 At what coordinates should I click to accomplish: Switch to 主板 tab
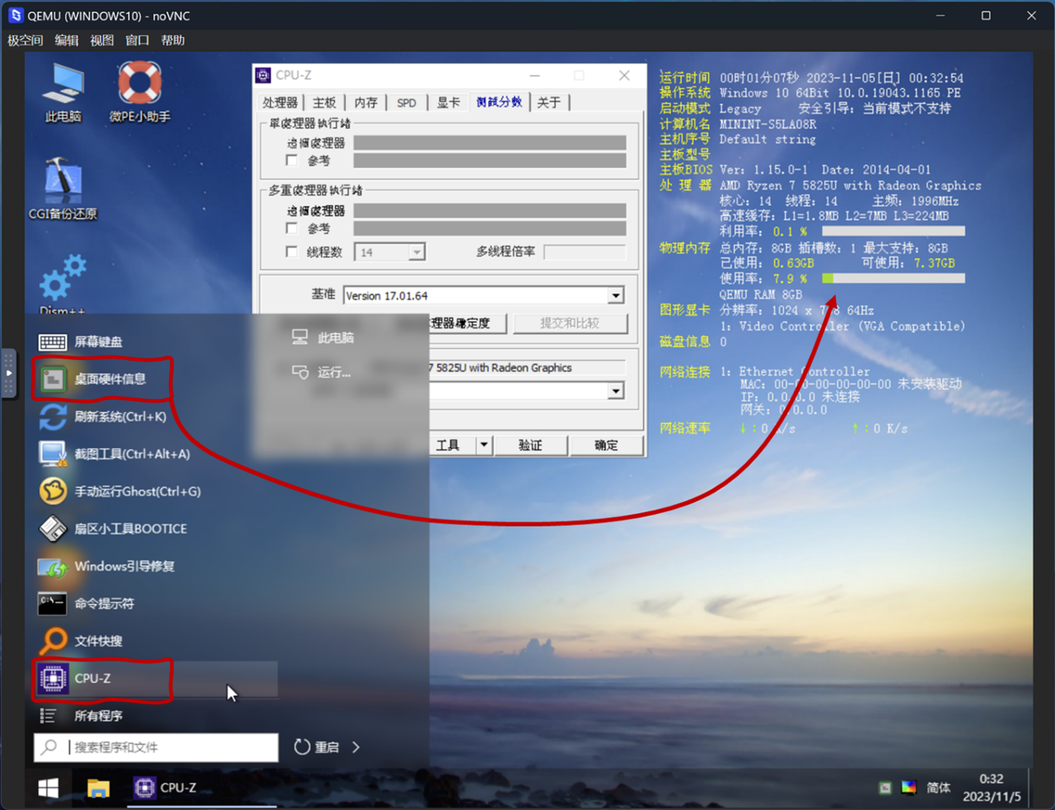[x=324, y=103]
